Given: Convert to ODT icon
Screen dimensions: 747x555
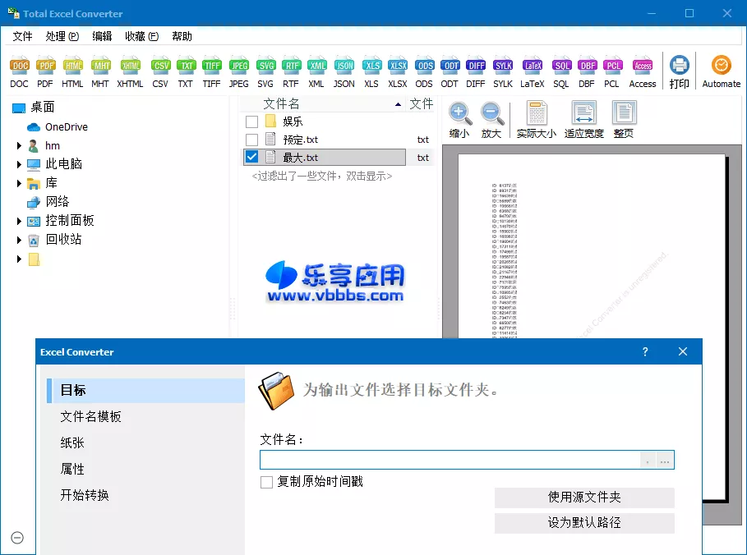Looking at the screenshot, I should (450, 66).
